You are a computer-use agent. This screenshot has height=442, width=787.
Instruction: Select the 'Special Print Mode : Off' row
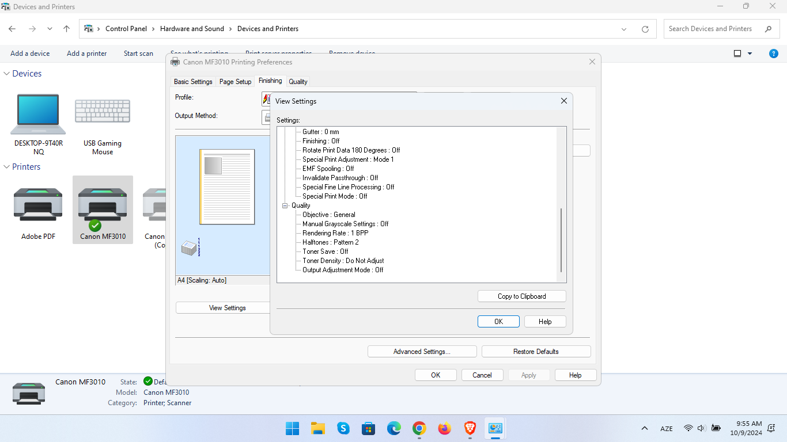(x=335, y=196)
